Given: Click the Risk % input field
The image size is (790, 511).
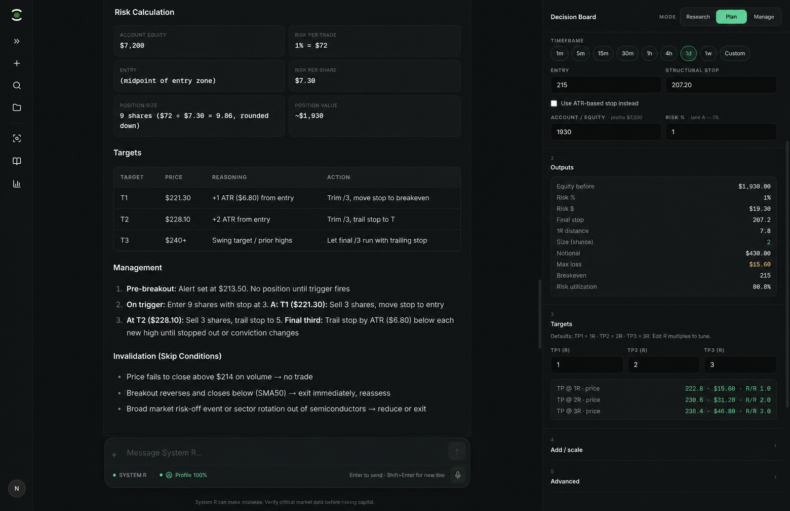Looking at the screenshot, I should (x=721, y=132).
